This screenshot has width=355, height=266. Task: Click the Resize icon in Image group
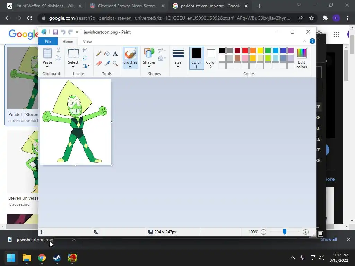85,58
